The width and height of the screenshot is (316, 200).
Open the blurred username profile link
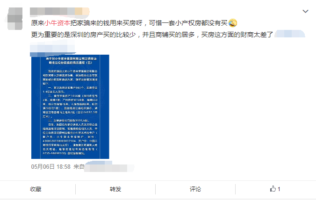coord(60,11)
